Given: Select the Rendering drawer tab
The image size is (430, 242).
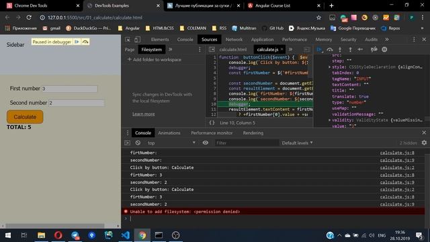Looking at the screenshot, I should tap(253, 133).
